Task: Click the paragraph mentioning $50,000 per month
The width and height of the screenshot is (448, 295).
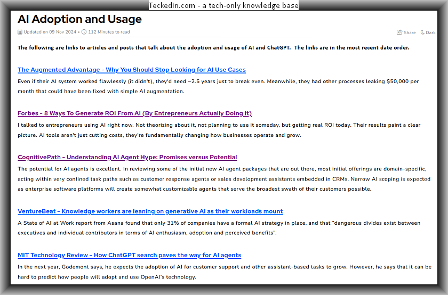Action: [218, 86]
